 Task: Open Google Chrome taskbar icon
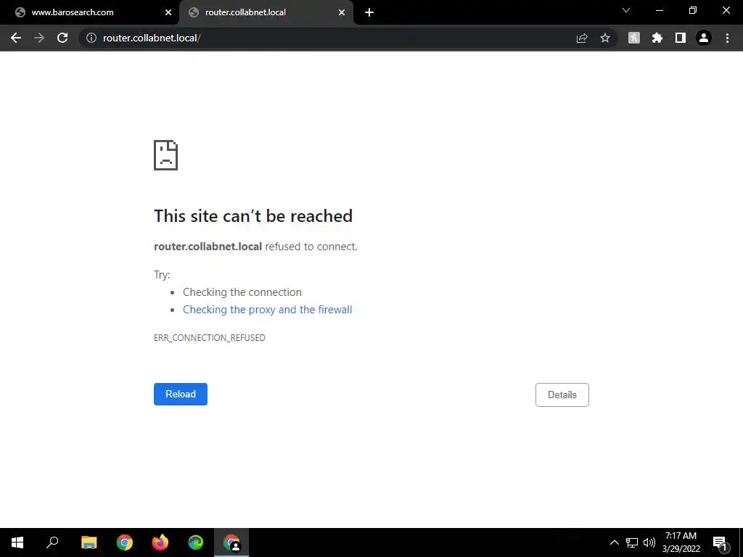click(125, 542)
